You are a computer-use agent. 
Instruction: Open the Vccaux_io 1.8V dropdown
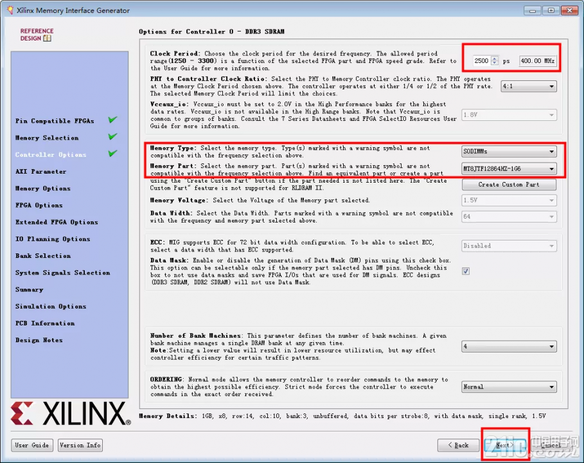coord(509,115)
